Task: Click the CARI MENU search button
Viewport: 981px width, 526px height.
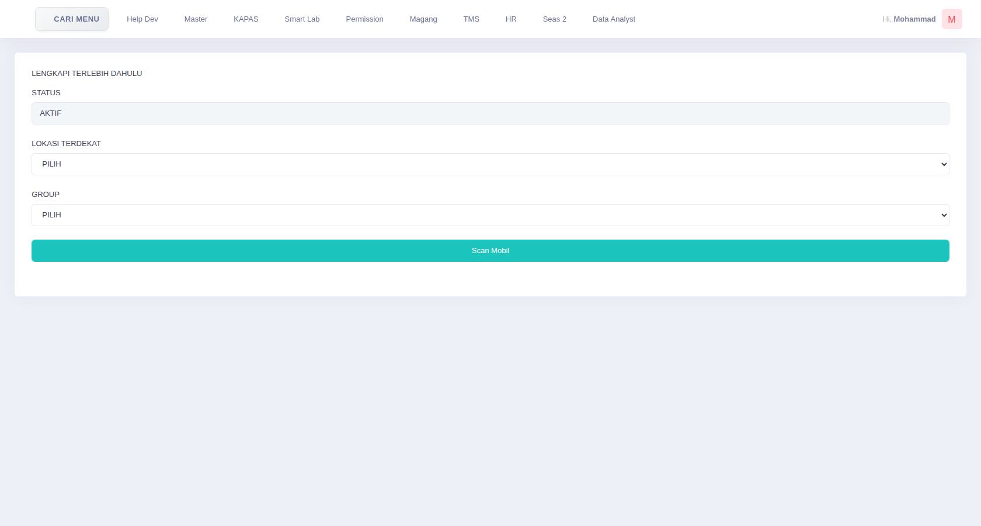Action: (x=72, y=19)
